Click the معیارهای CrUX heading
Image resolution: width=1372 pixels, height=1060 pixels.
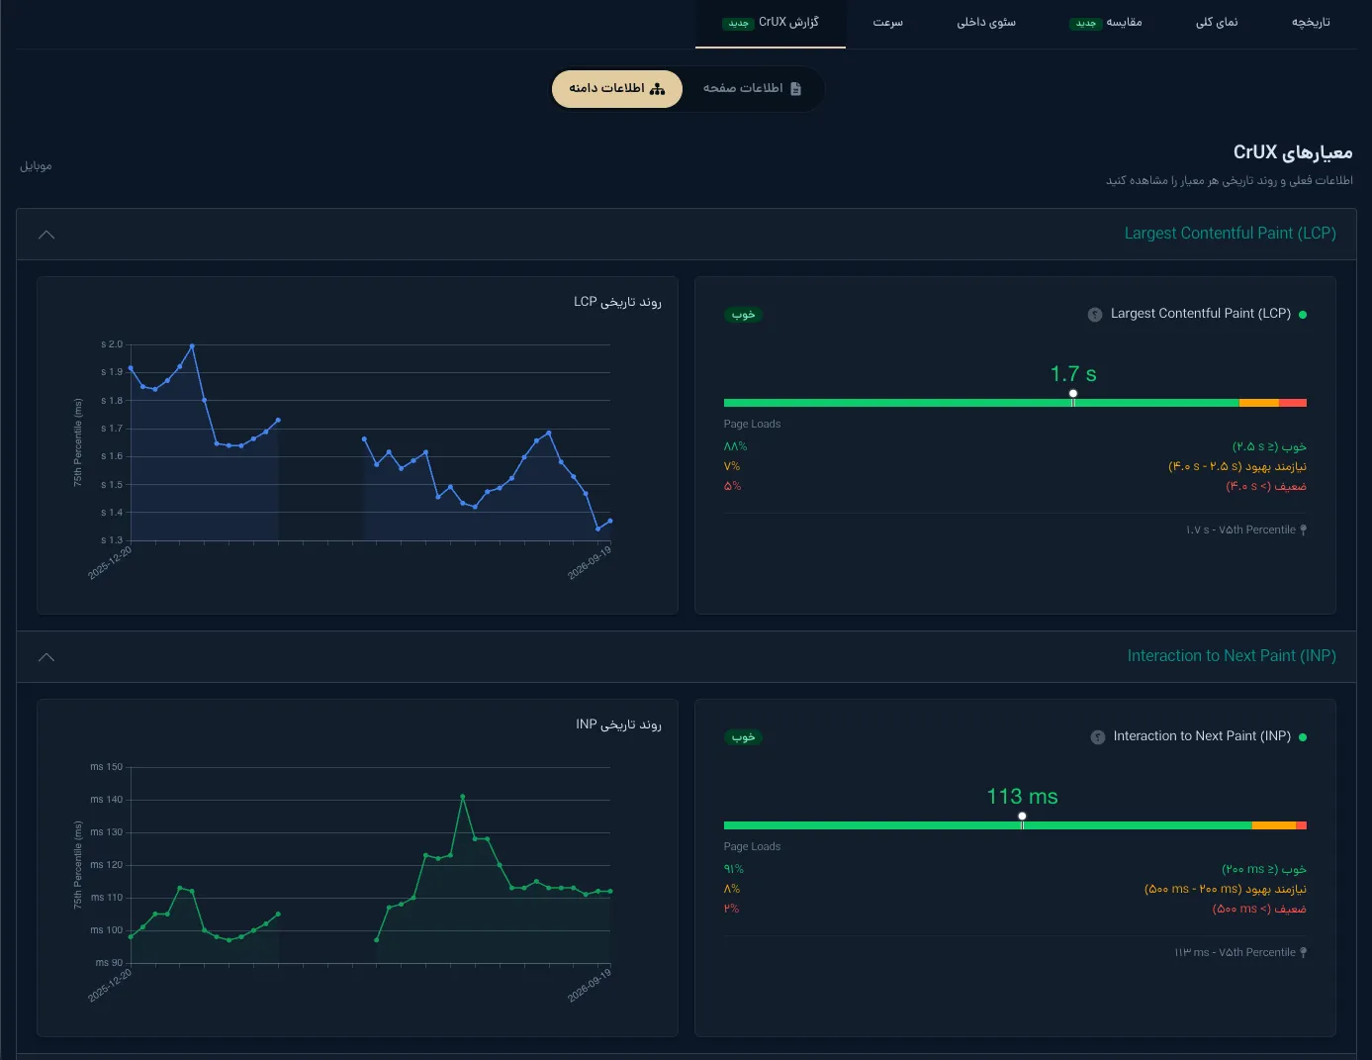coord(1293,152)
